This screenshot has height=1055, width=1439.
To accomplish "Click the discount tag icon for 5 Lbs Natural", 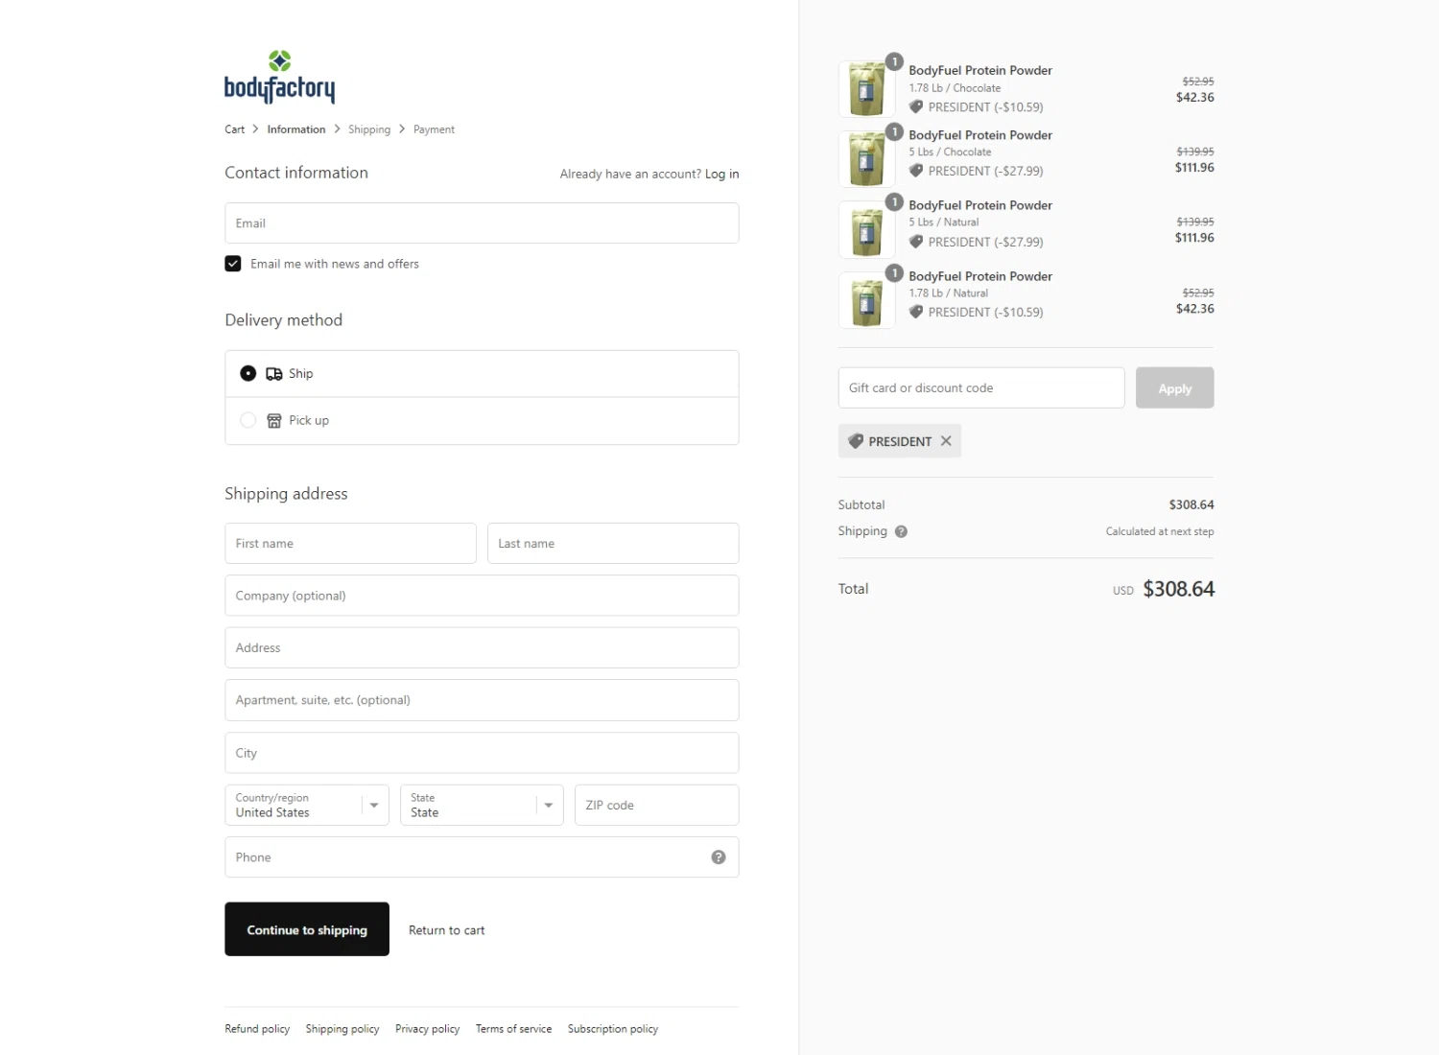I will pyautogui.click(x=916, y=242).
